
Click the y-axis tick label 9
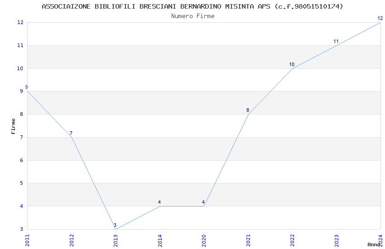pos(22,91)
